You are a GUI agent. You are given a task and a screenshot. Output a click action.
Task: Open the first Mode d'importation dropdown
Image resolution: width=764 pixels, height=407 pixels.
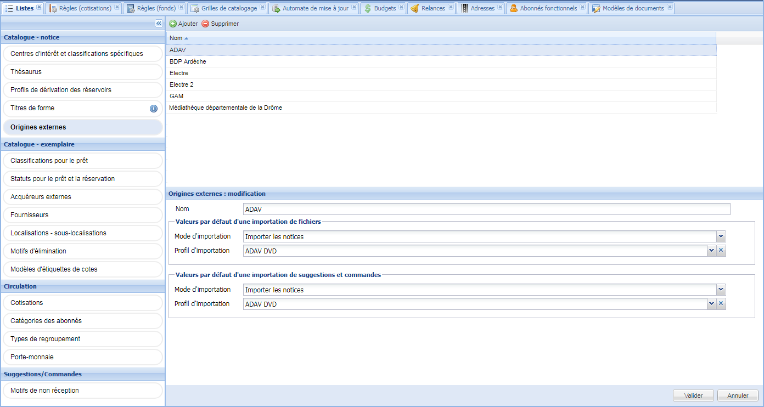click(x=721, y=237)
